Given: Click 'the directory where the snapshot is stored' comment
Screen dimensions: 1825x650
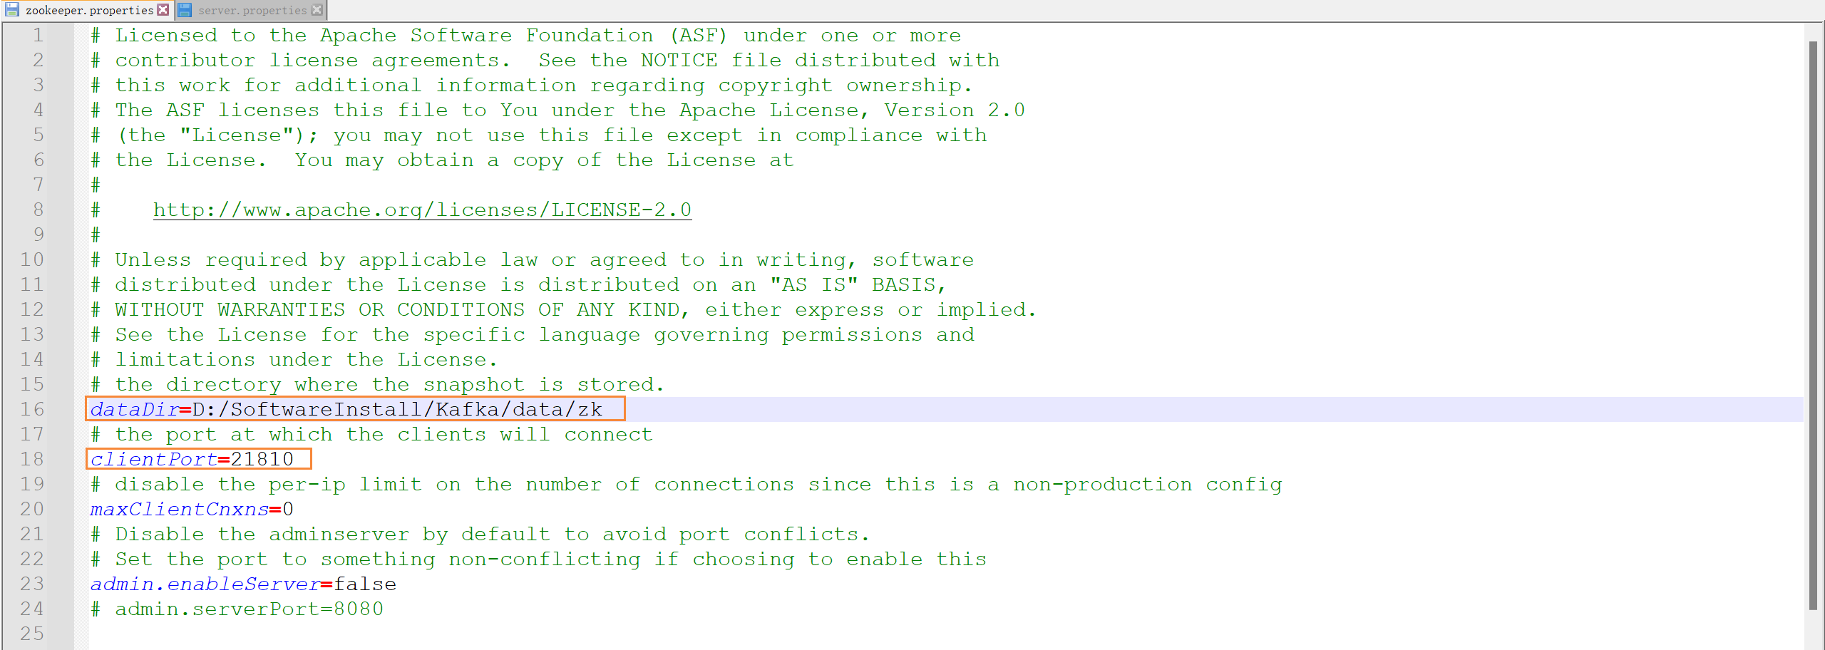Looking at the screenshot, I should click(x=378, y=384).
